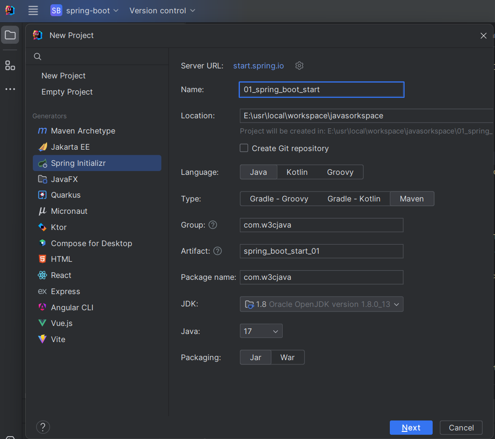Click the Ktor generator icon
This screenshot has height=439, width=495.
(x=42, y=227)
